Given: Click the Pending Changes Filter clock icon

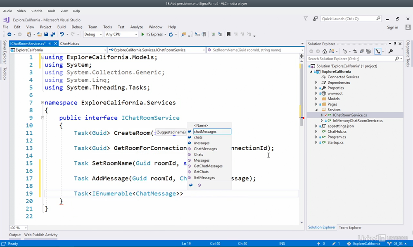Looking at the screenshot, I should pyautogui.click(x=345, y=51).
